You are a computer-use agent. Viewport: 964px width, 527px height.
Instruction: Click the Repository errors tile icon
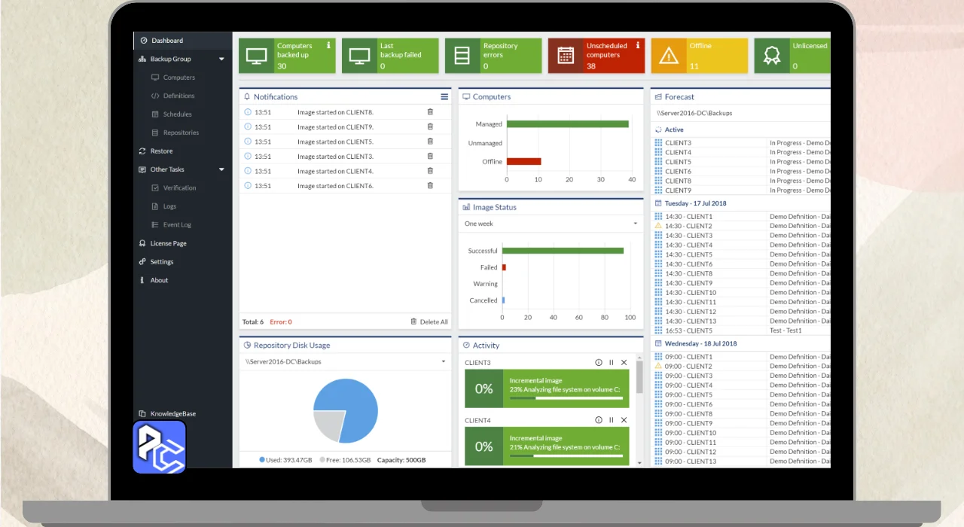[462, 56]
